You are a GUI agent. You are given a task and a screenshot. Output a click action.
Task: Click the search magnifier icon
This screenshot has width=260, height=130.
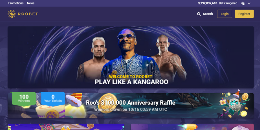199,14
